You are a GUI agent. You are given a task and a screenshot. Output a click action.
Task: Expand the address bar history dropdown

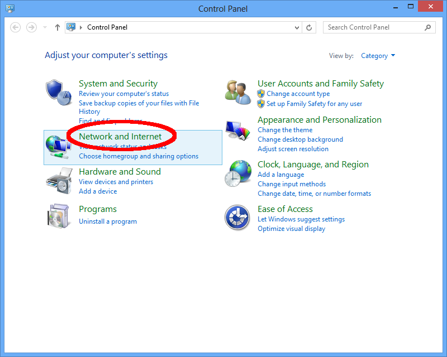297,28
